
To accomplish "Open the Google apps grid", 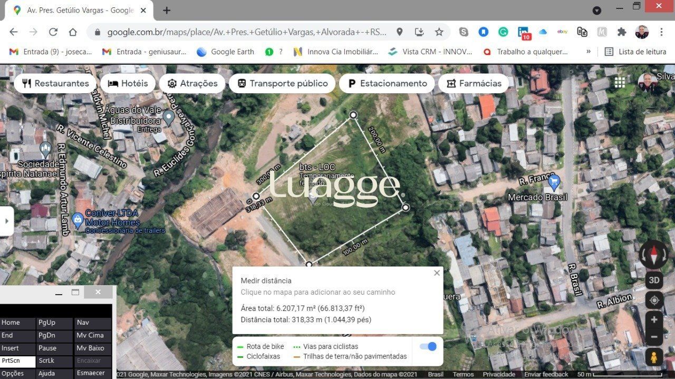I will tap(620, 82).
